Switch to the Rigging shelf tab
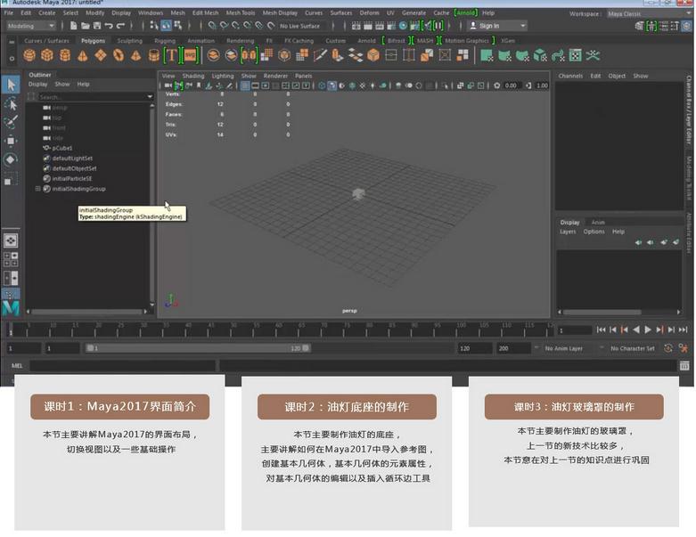696x537 pixels. click(165, 41)
